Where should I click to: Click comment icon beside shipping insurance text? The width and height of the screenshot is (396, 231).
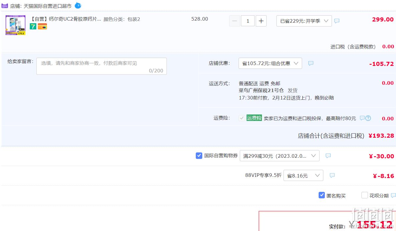[362, 118]
